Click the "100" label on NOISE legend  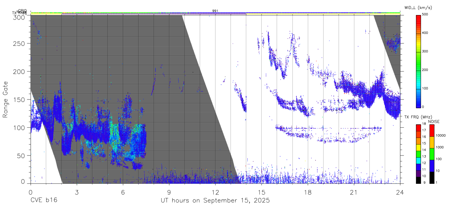[x=439, y=159]
